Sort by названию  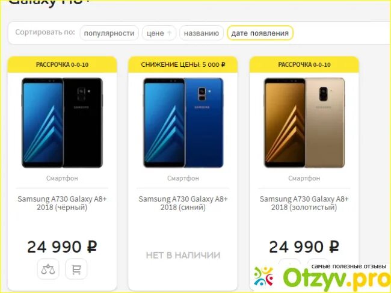(202, 33)
